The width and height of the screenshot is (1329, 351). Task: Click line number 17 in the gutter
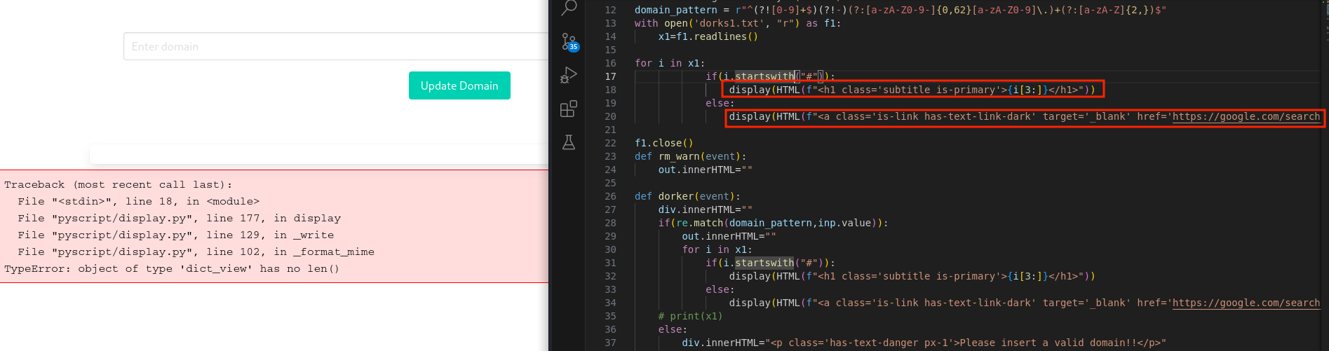pos(610,76)
